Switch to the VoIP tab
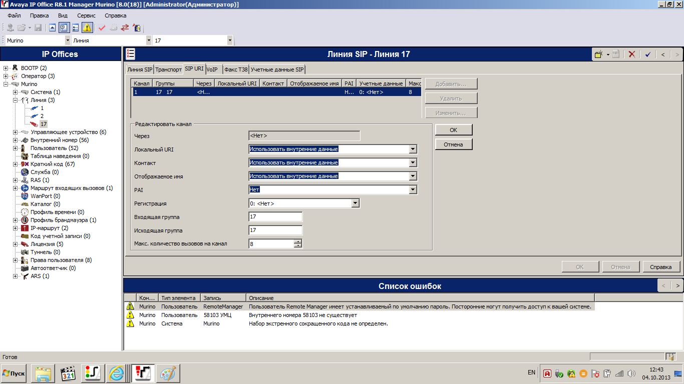 click(214, 69)
